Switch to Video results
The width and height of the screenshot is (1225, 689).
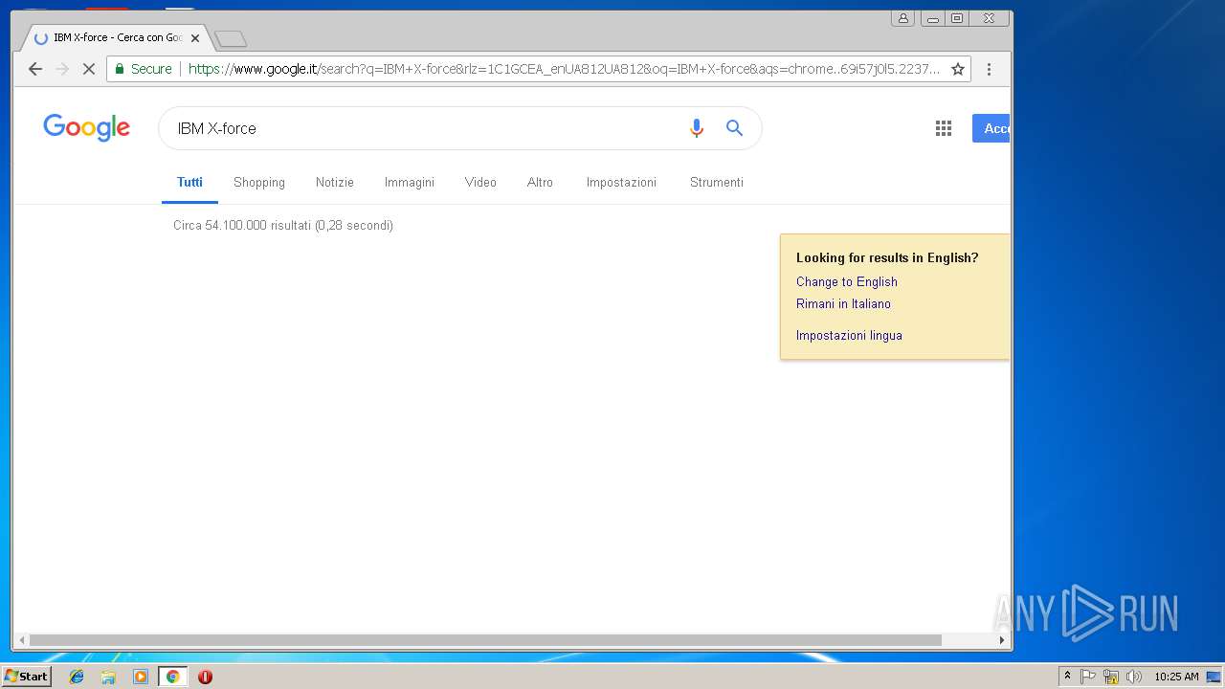click(480, 182)
